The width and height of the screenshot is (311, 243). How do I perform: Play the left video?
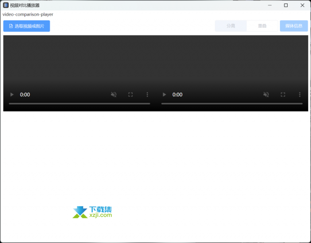pos(12,95)
